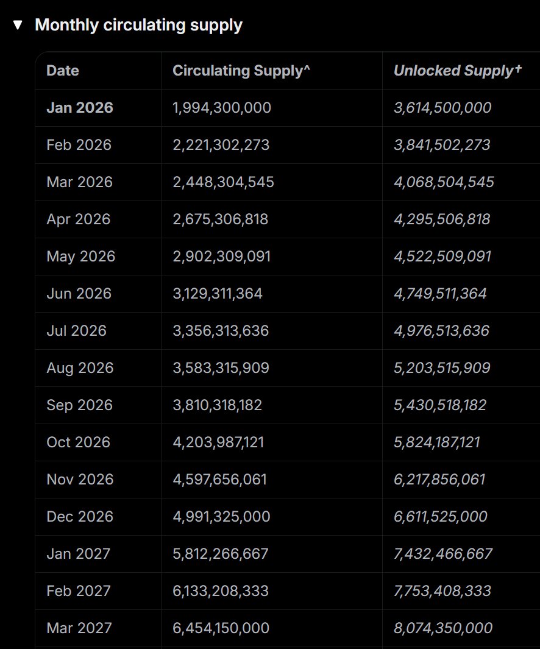Click the May 2026 date cell
Viewport: 540px width, 649px height.
point(80,257)
